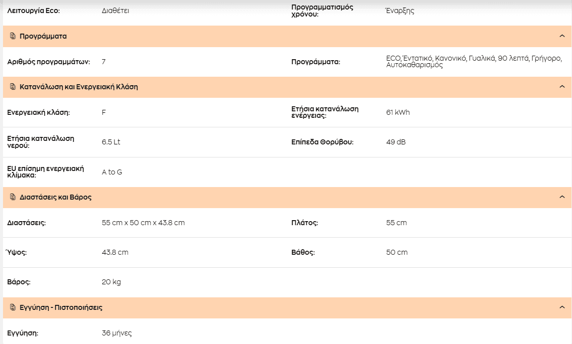Click the dimensions value 55 cm x 50 cm x 43.8 cm

(144, 223)
